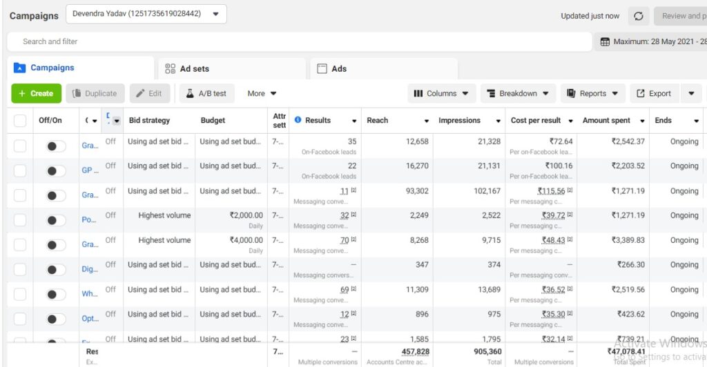Open the More options menu
Viewport: 707px width, 367px height.
[262, 94]
